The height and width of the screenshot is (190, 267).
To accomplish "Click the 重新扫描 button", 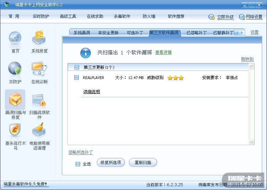I will coord(143,163).
